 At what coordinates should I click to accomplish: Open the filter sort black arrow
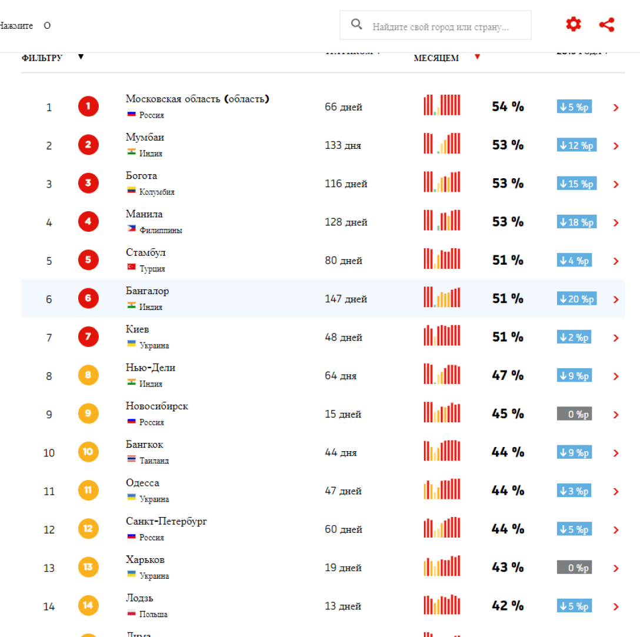(81, 57)
